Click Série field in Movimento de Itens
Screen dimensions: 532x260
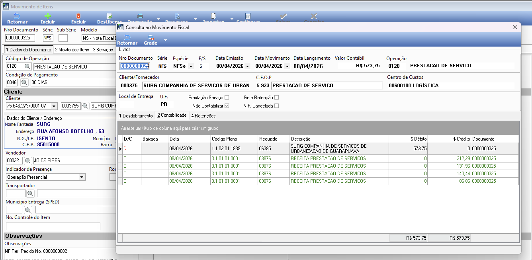(48, 38)
